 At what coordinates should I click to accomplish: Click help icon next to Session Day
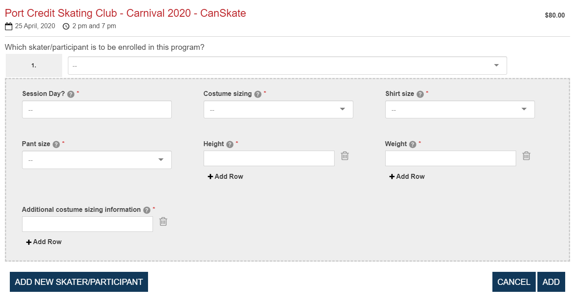71,94
